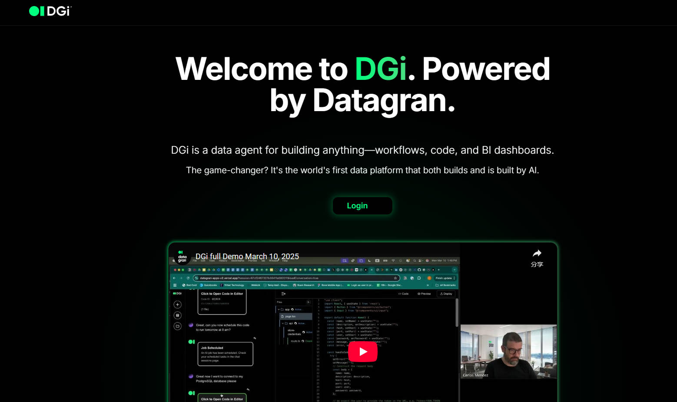Click the plus icon in DGi sidebar
Image resolution: width=677 pixels, height=402 pixels.
pyautogui.click(x=177, y=305)
